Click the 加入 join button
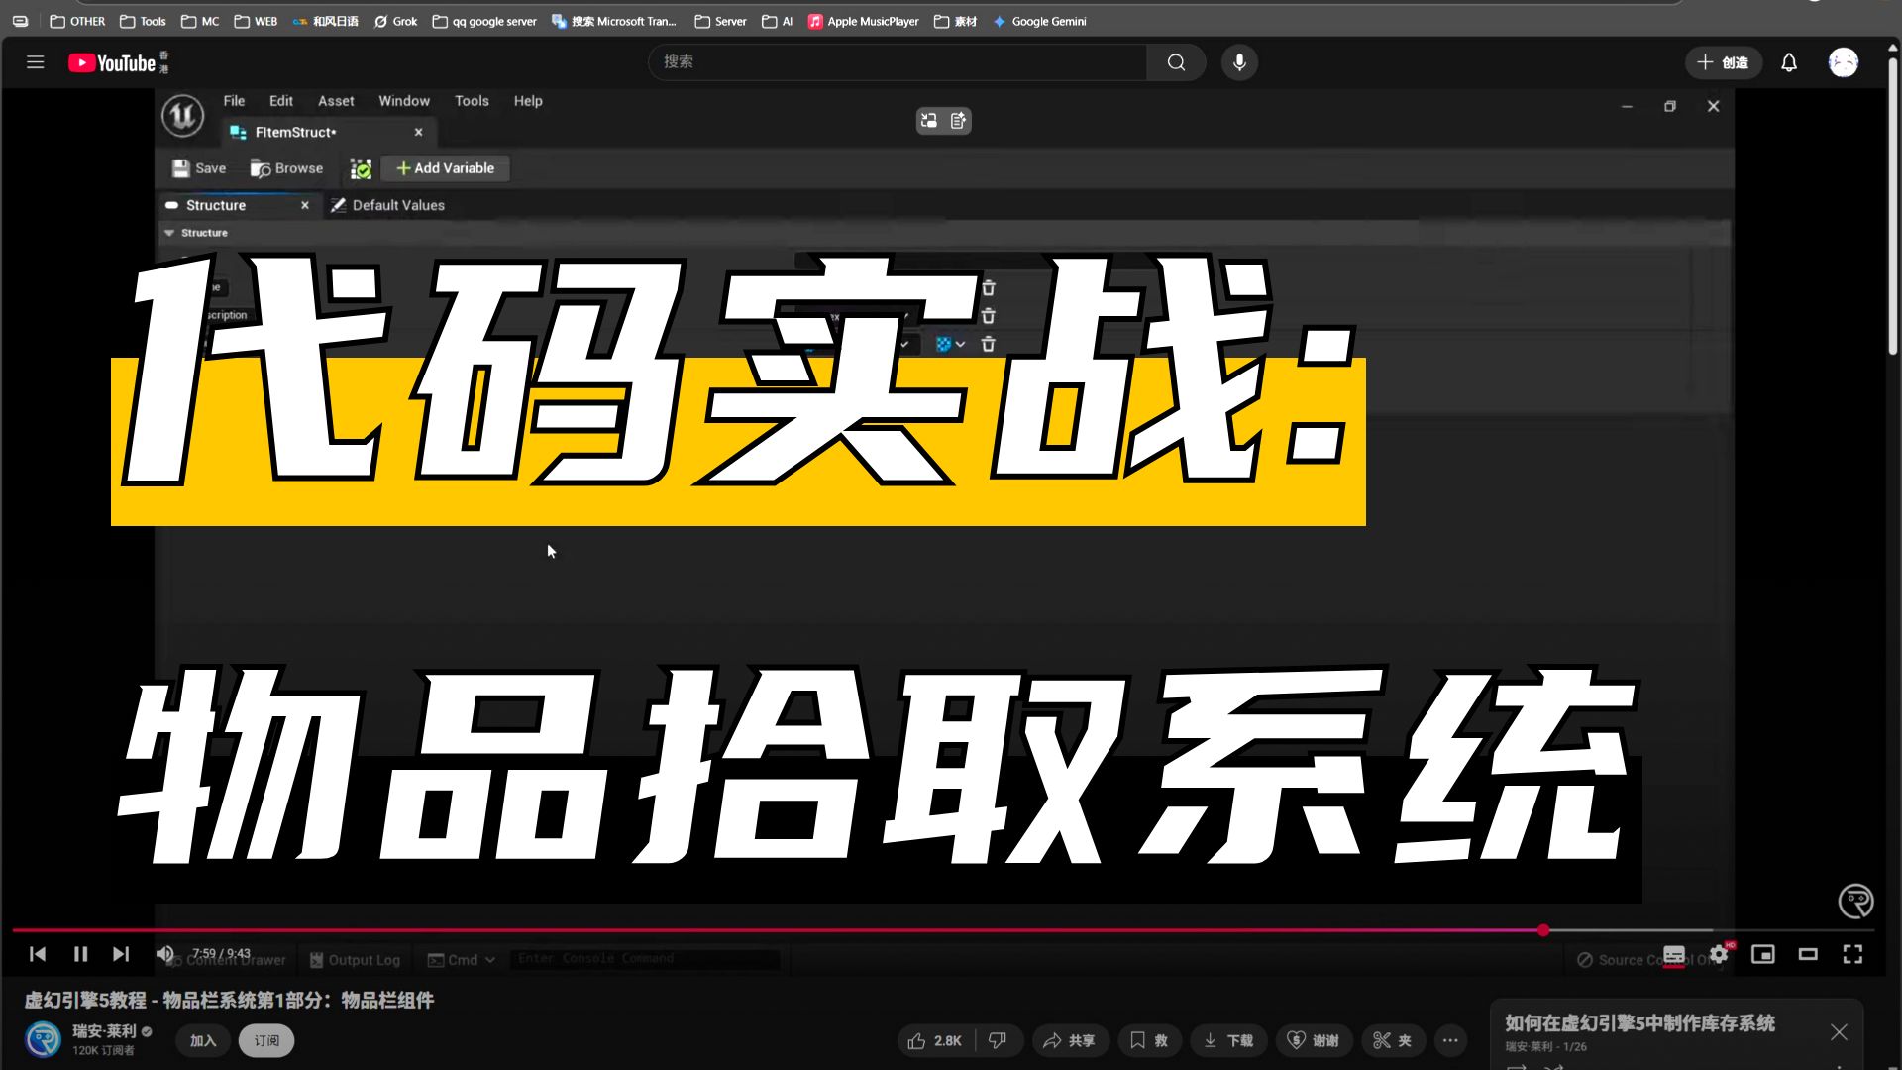The height and width of the screenshot is (1070, 1902). [203, 1040]
